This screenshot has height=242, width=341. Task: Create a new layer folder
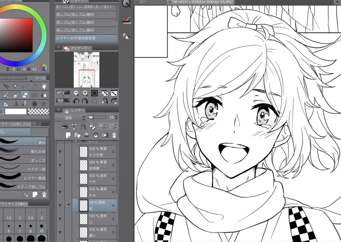tap(77, 135)
